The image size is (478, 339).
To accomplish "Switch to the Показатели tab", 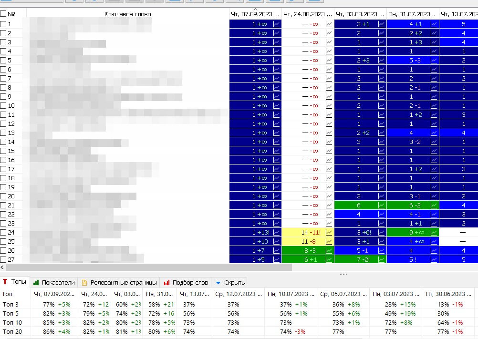I will (x=54, y=283).
